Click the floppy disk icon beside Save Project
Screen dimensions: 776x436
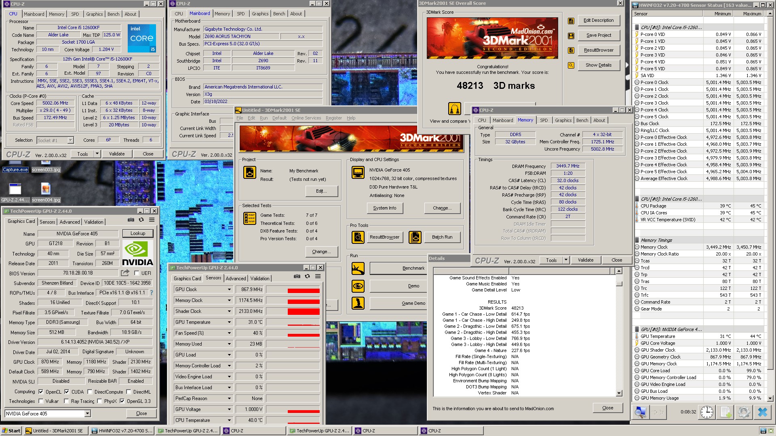(x=571, y=36)
